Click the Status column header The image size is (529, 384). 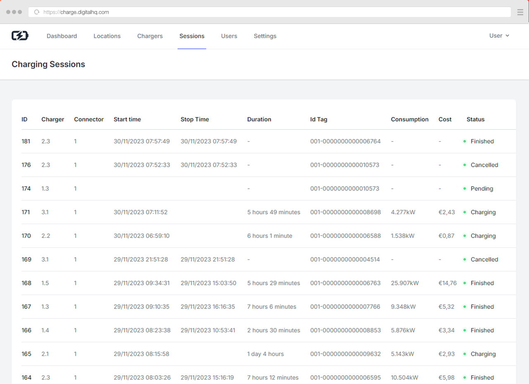pyautogui.click(x=475, y=119)
